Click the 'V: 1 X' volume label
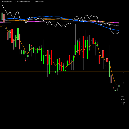 point(123,100)
